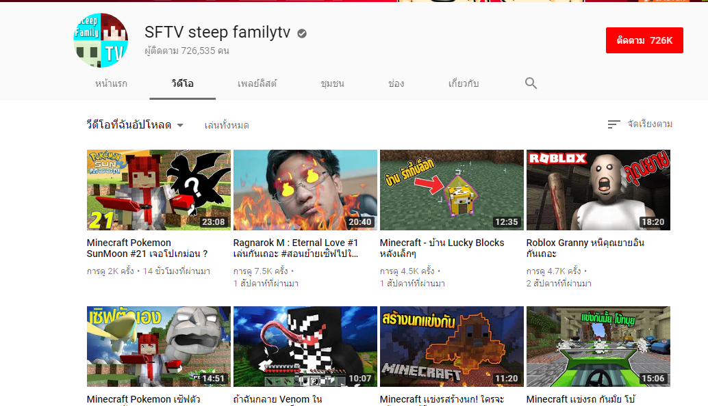Open the 11:20 Minecraft bird-building thumbnail
The height and width of the screenshot is (406, 708).
click(451, 347)
